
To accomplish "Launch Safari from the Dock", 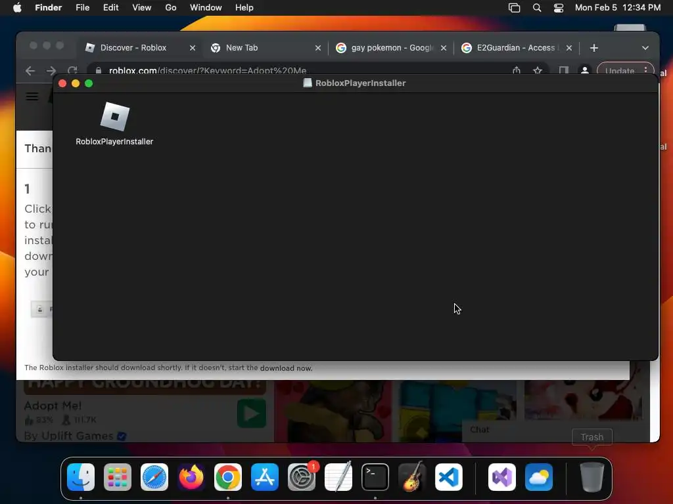I will (x=154, y=477).
